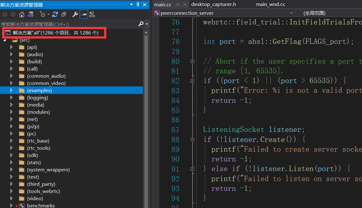Collapse the else-if block at line 91
The image size is (362, 208).
tap(192, 169)
